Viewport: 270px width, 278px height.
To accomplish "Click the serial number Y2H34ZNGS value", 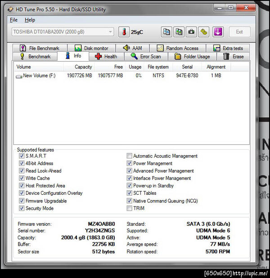I will coord(100,230).
